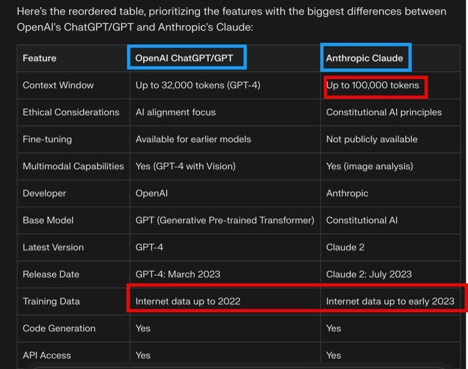Select the 'Multimodal Capabilities' row label
Image resolution: width=468 pixels, height=369 pixels.
74,166
